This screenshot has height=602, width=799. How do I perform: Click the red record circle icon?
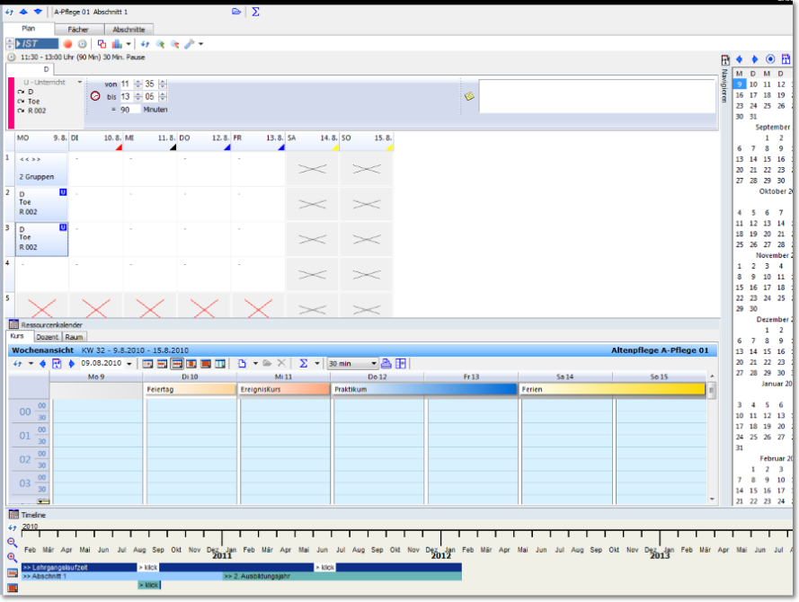[x=67, y=43]
